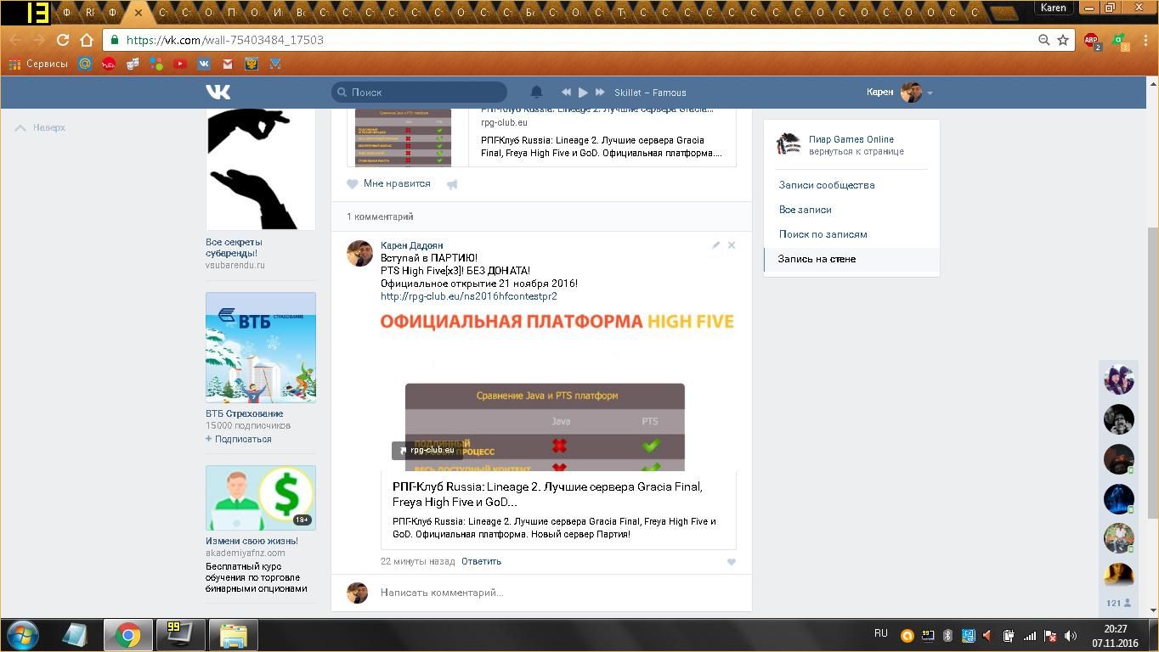Screen dimensions: 1159x652
Task: Reload the current VK page
Action: 63,40
